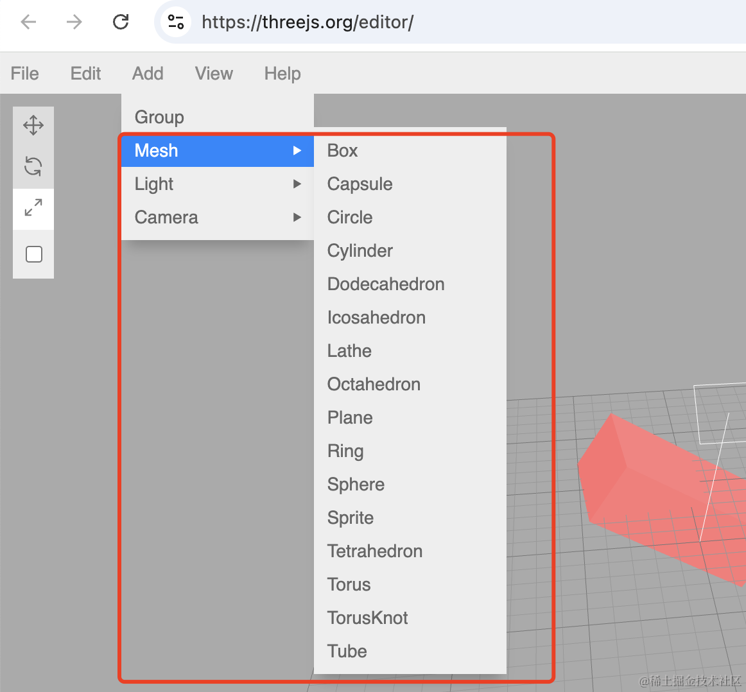Add a Tetrahedron mesh

[410, 551]
